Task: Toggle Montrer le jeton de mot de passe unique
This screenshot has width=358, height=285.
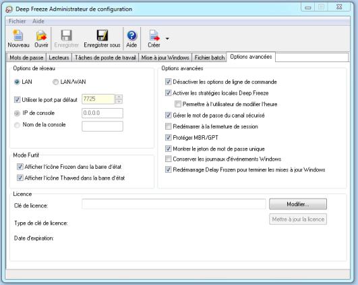Action: [169, 149]
